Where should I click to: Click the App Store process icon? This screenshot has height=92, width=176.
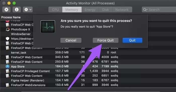coord(8,67)
